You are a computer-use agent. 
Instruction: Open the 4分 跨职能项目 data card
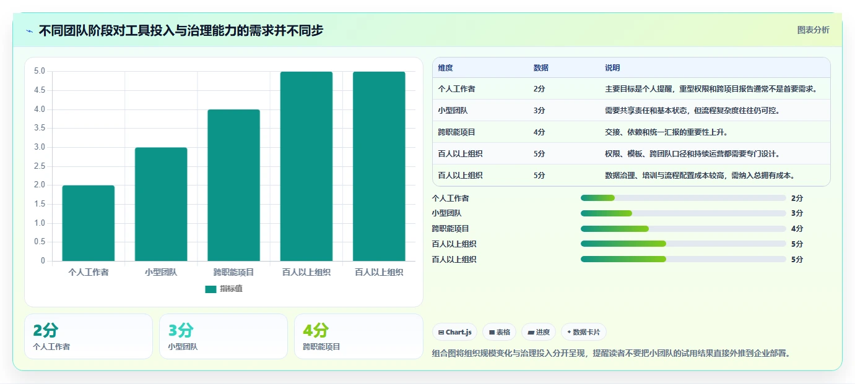(358, 336)
